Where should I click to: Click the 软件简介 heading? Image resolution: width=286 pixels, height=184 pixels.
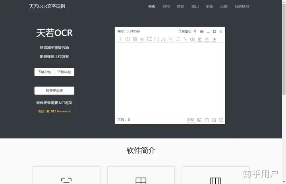[141, 150]
